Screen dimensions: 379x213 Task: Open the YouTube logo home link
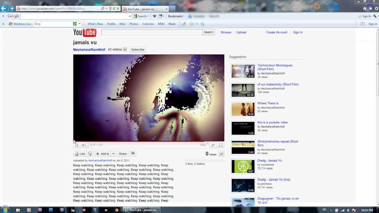85,33
